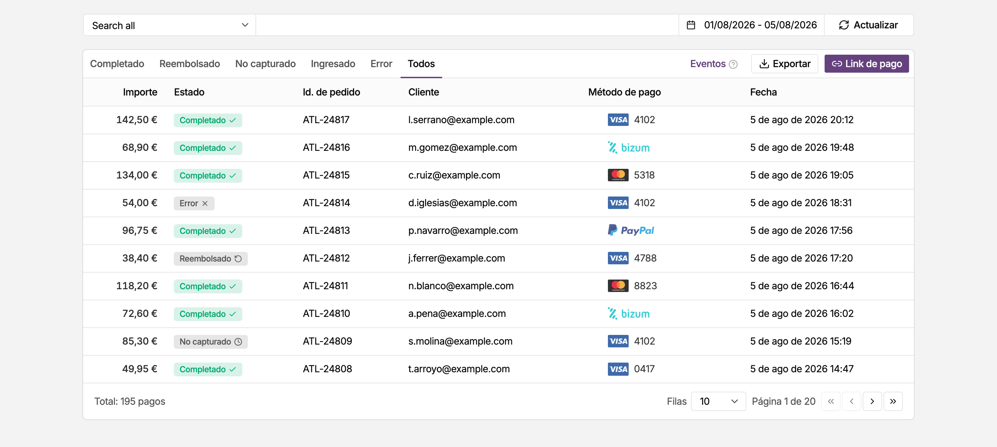
Task: Switch to the Reembolsado tab
Action: tap(190, 64)
